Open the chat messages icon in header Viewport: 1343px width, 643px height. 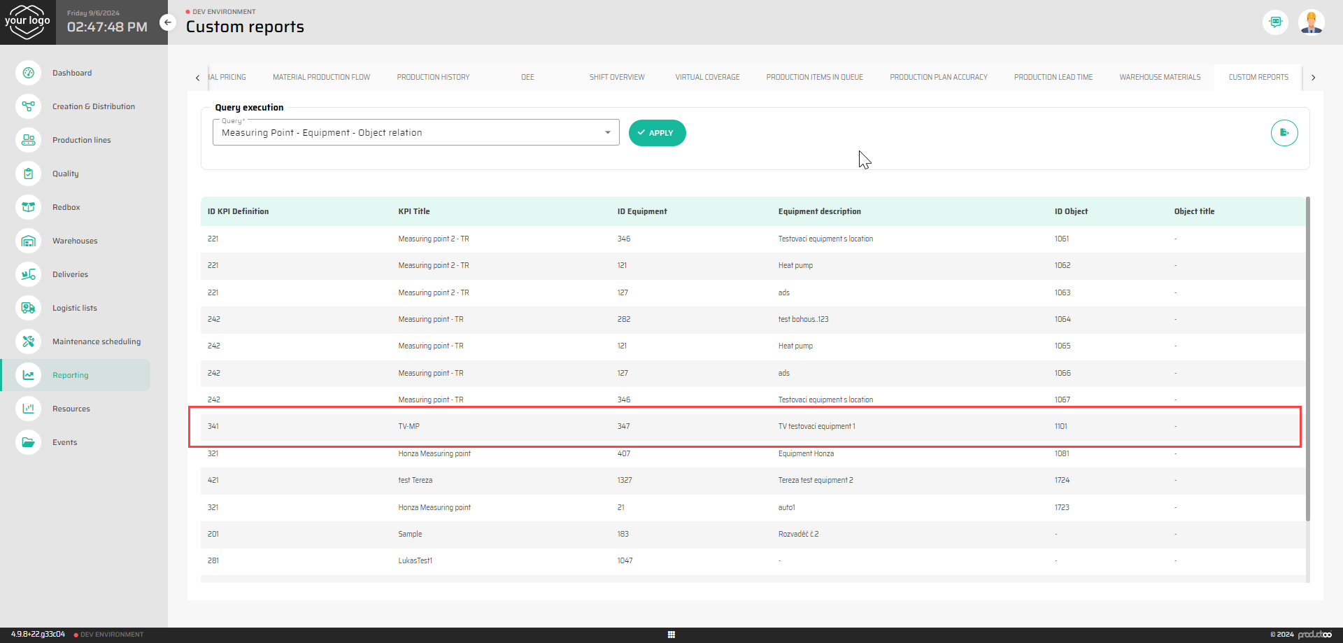tap(1275, 22)
